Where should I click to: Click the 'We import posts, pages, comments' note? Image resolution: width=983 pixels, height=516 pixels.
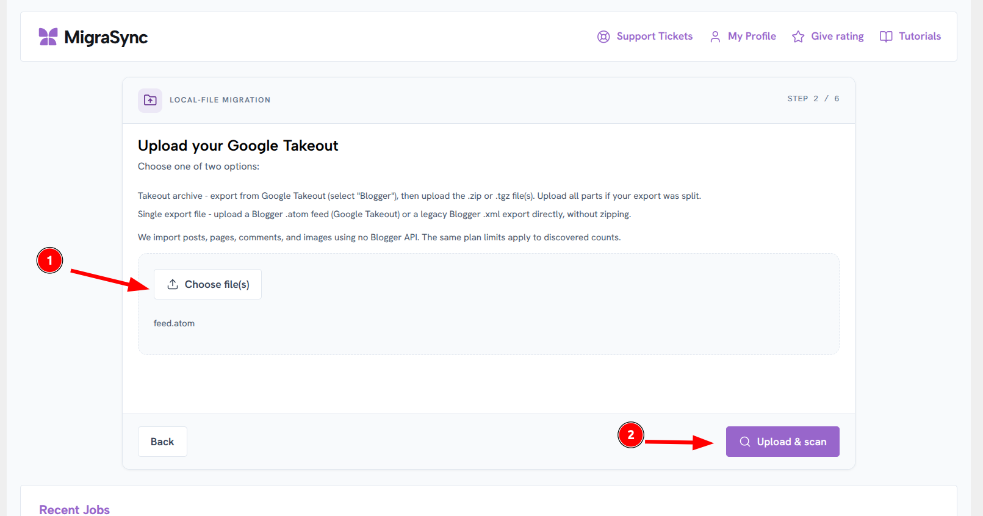(x=379, y=237)
